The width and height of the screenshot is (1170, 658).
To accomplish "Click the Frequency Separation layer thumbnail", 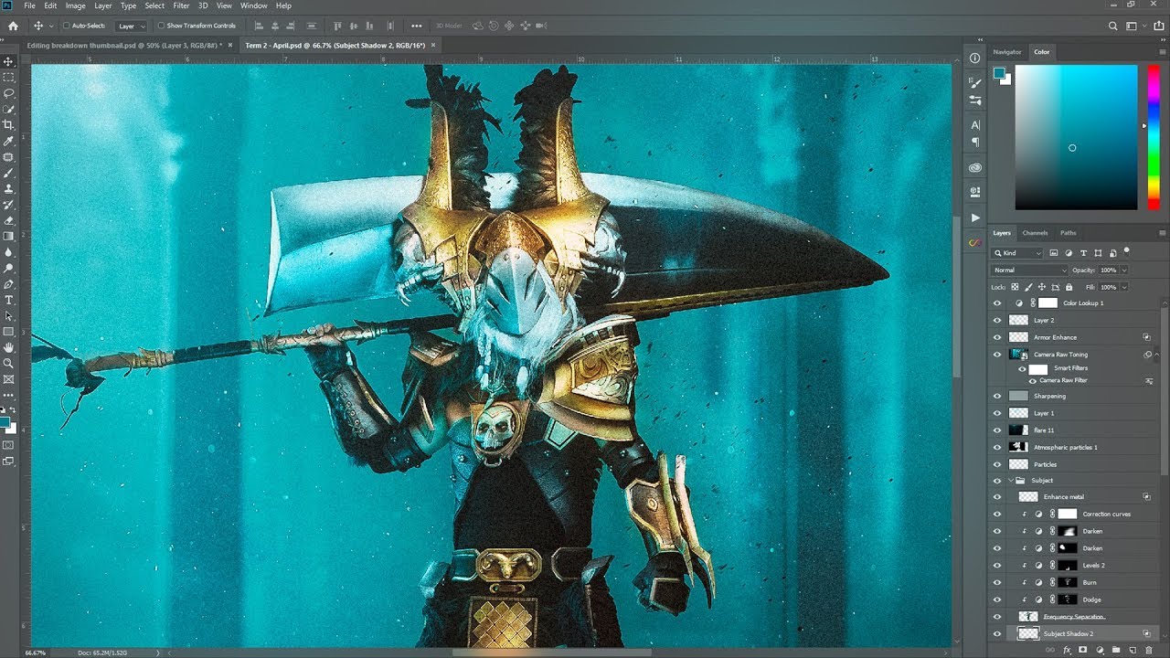I will (x=1028, y=617).
